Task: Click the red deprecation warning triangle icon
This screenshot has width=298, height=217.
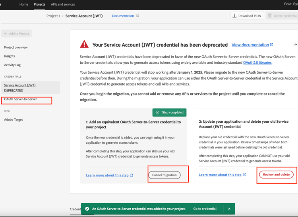Action: click(84, 44)
